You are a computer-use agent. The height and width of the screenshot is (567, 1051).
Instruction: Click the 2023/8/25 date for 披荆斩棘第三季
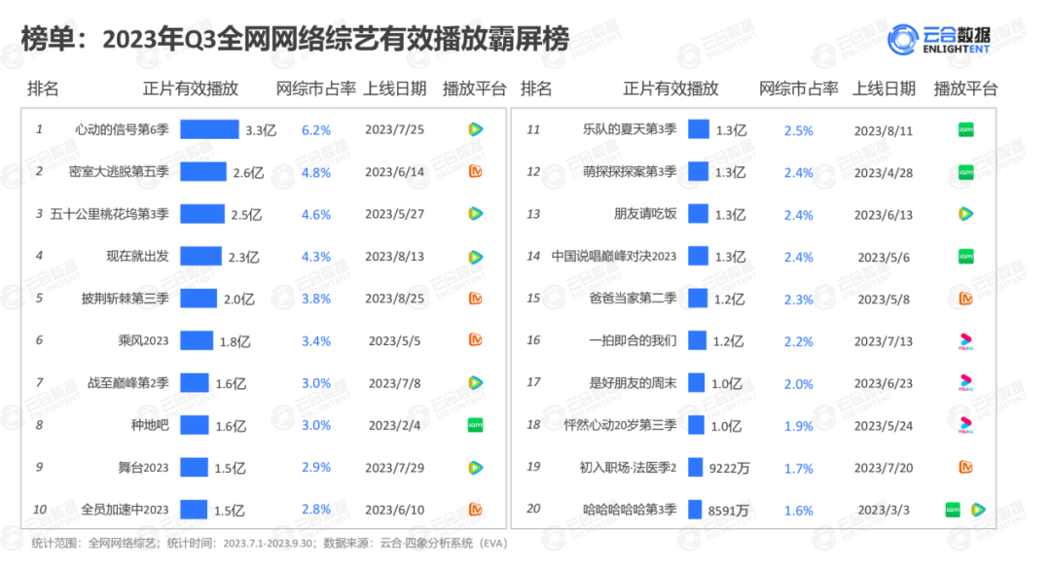click(x=394, y=299)
